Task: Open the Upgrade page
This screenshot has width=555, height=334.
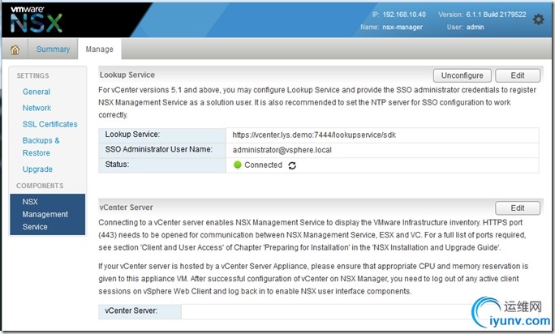Action: coord(37,169)
